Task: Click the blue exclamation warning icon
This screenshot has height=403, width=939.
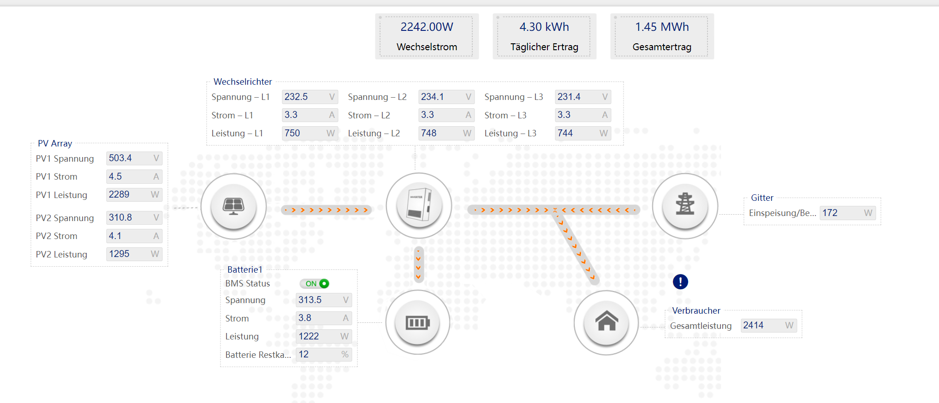Action: click(680, 281)
